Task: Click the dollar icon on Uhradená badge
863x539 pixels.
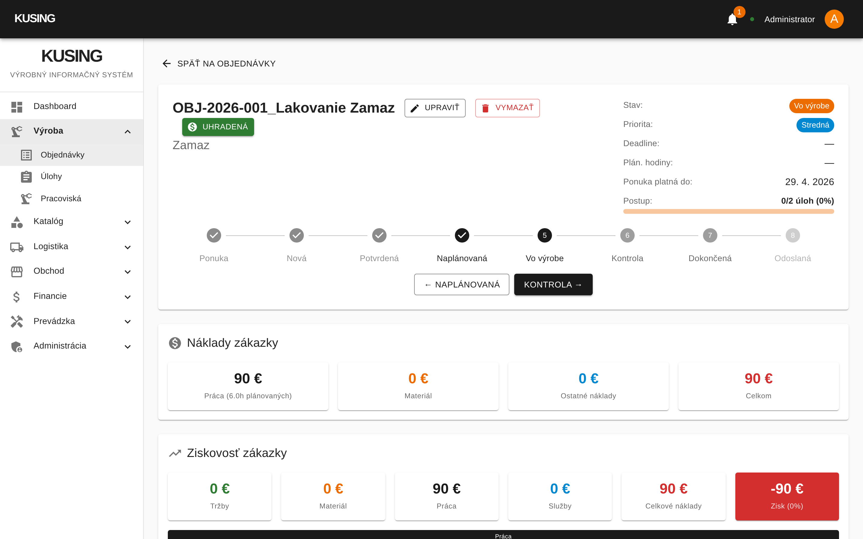Action: pos(193,127)
